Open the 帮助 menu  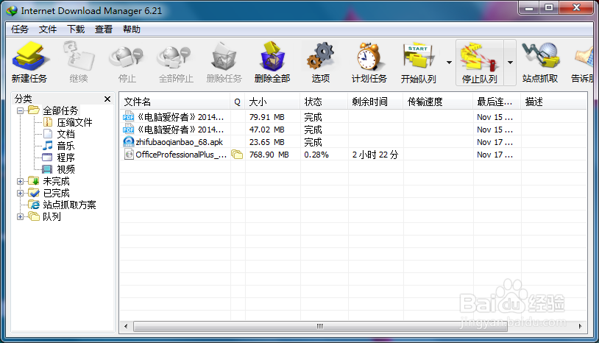click(x=132, y=29)
